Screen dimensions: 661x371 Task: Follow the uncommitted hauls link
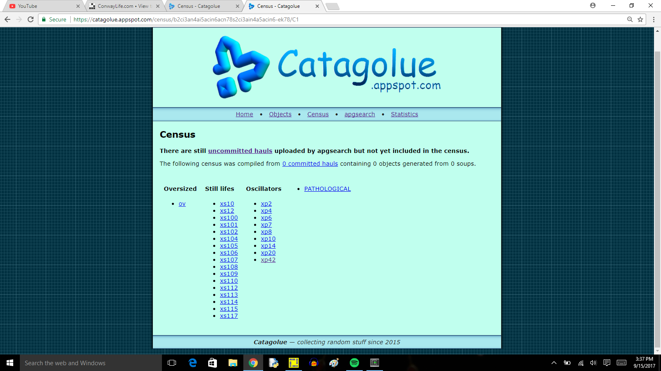(240, 151)
